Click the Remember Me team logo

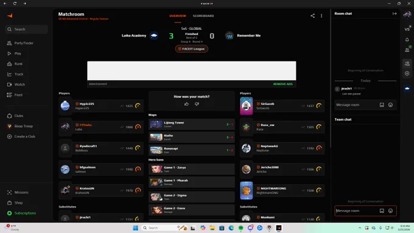[229, 35]
